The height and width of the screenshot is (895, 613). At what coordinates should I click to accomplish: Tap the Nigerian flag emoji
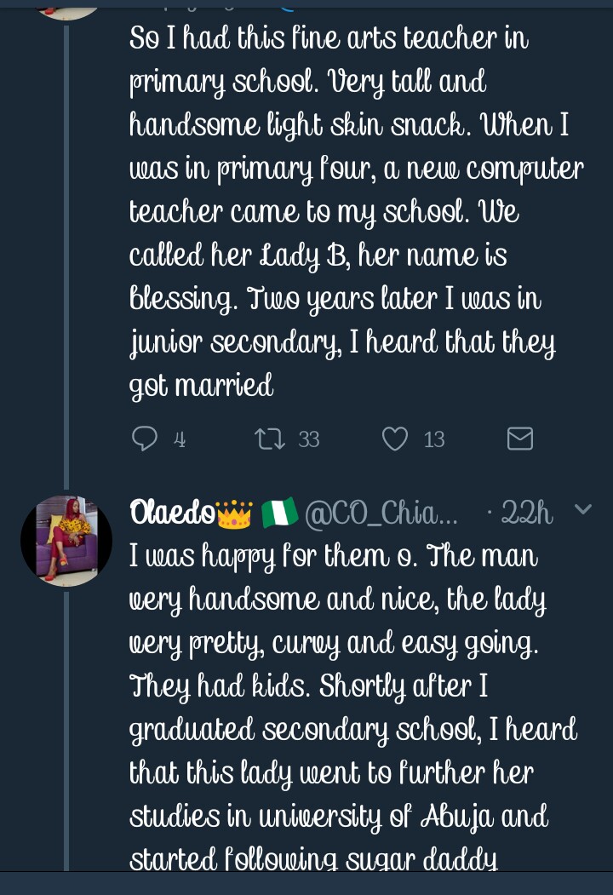click(279, 513)
